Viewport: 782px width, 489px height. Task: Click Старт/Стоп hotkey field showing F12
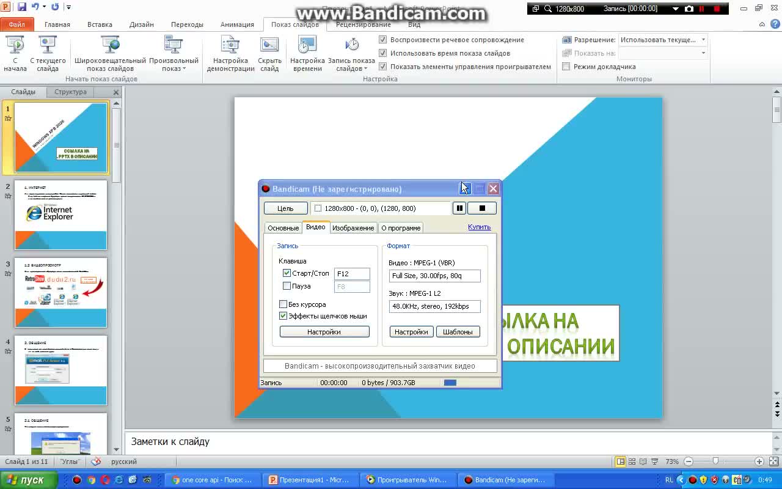352,274
